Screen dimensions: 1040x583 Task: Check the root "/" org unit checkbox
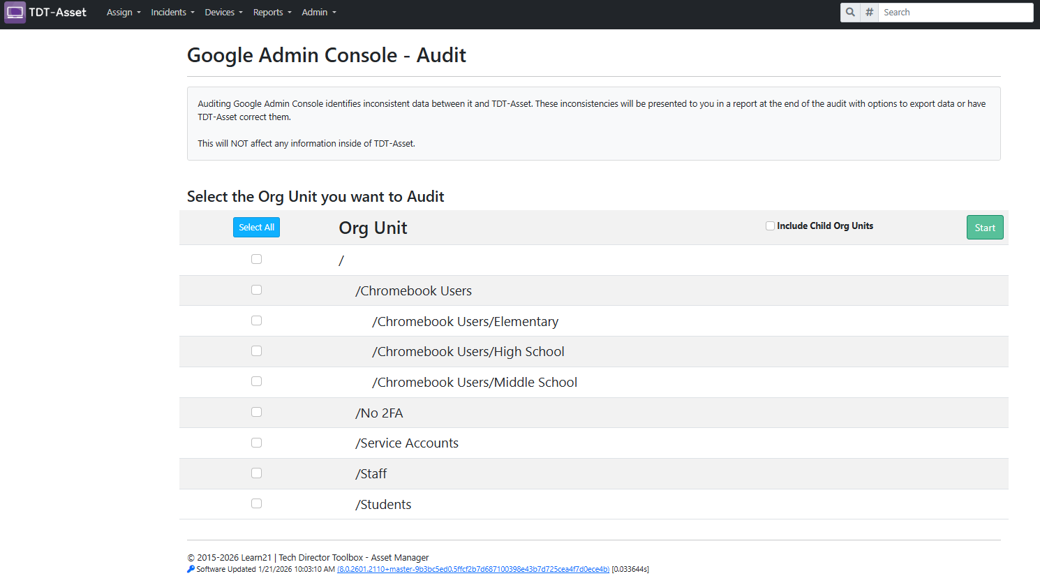click(256, 259)
